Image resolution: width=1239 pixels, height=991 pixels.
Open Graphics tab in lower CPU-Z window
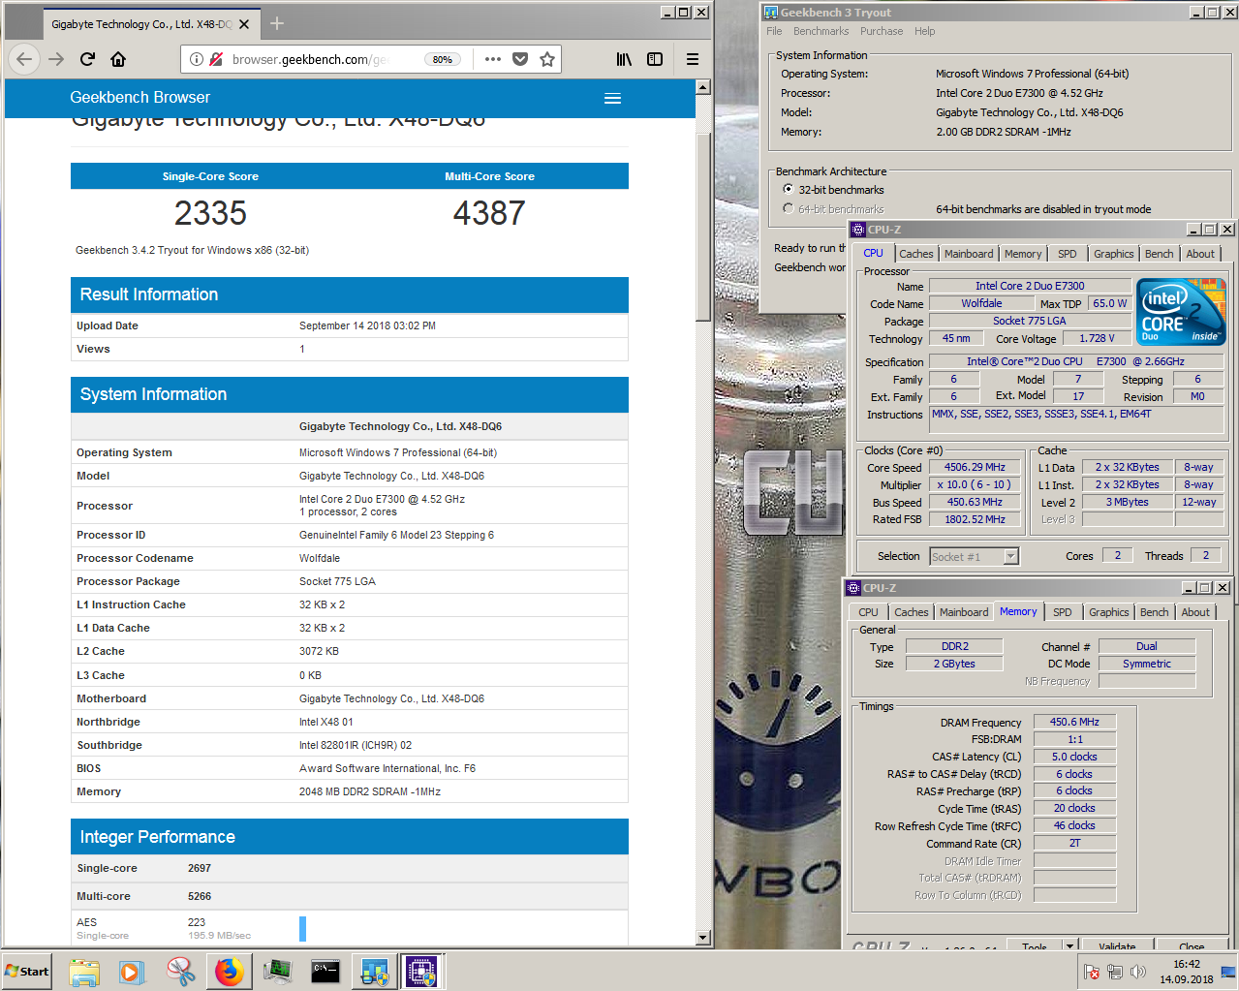tap(1109, 612)
